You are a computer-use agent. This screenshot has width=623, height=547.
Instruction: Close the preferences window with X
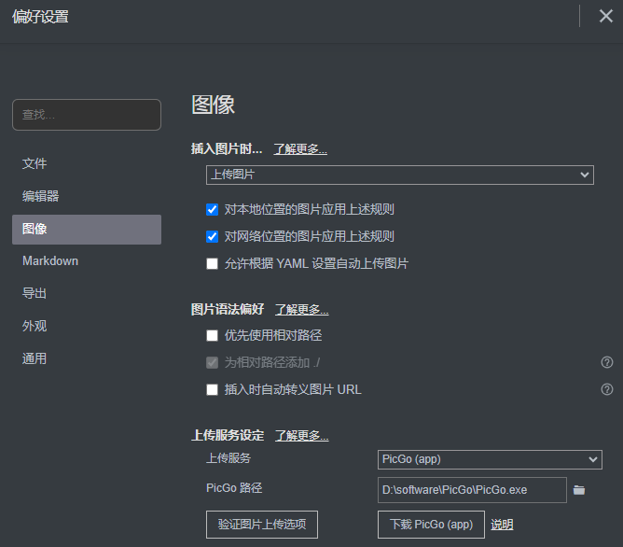point(606,16)
